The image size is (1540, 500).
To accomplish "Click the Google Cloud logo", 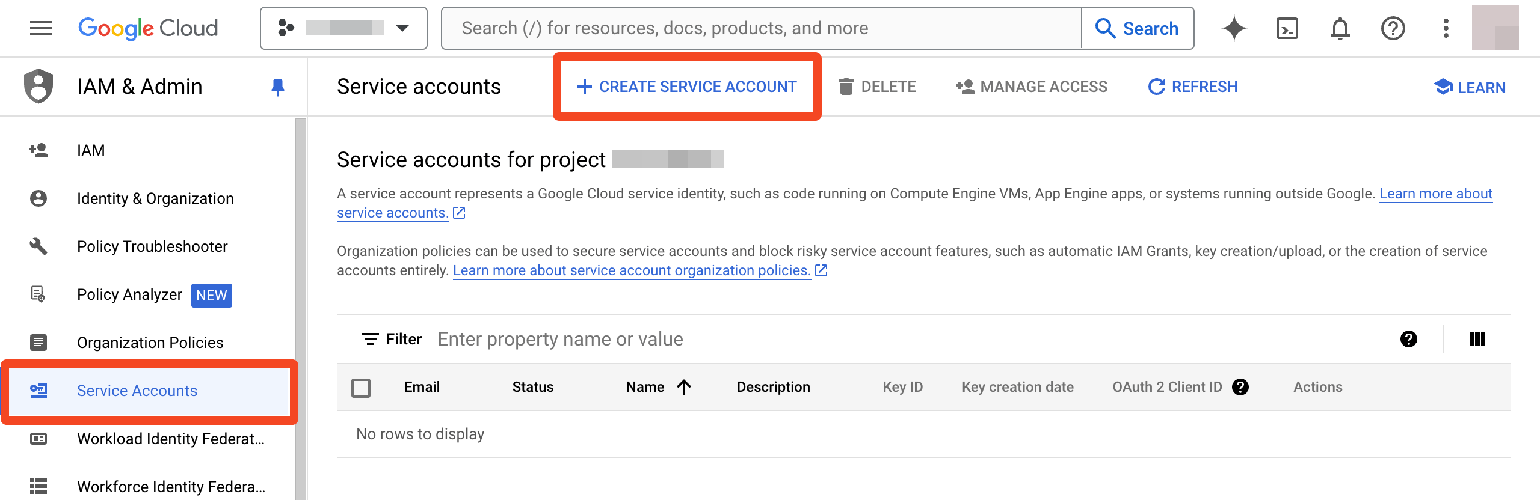I will 148,28.
